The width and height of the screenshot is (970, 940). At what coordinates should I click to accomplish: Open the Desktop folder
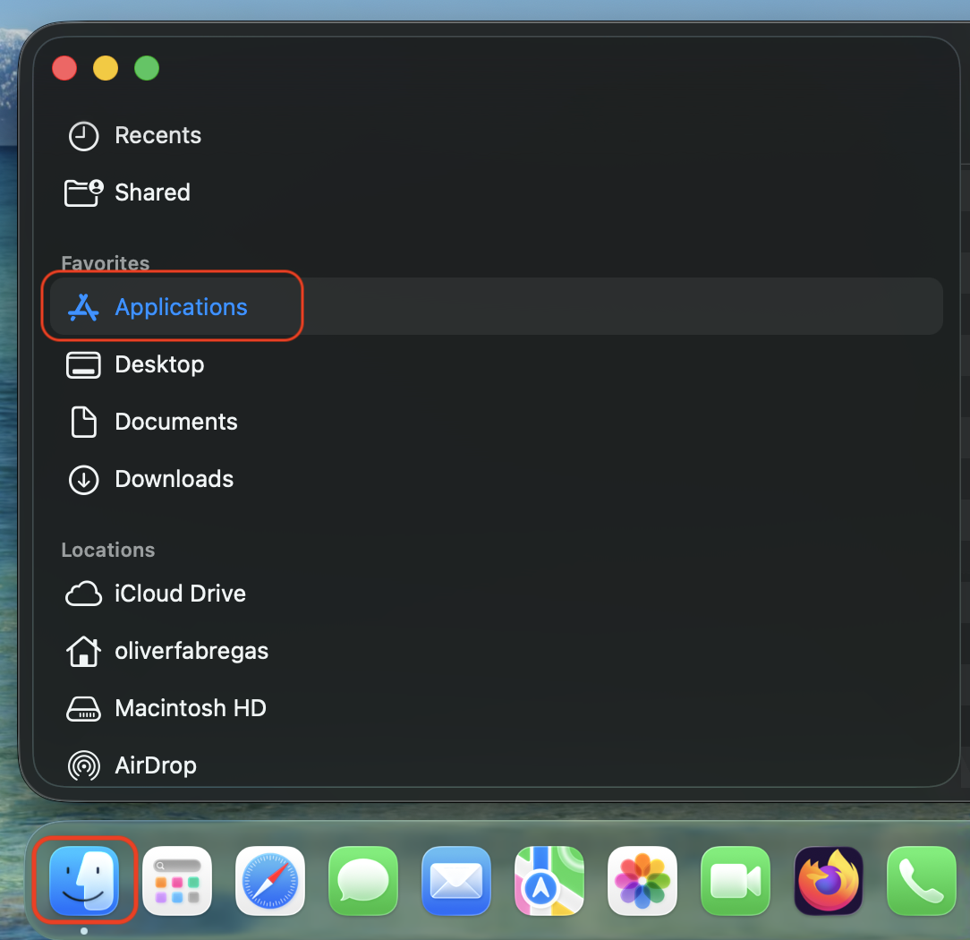click(x=159, y=364)
